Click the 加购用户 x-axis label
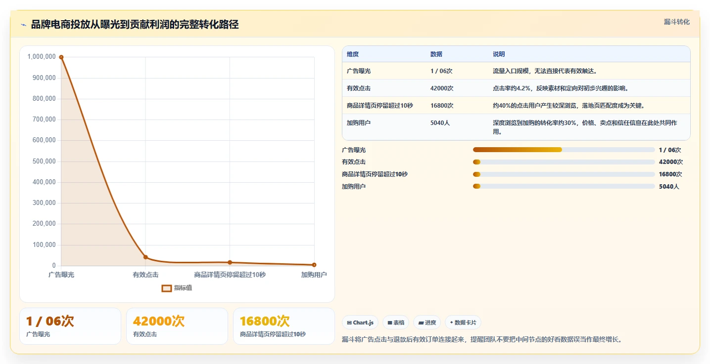The image size is (710, 364). pos(314,275)
